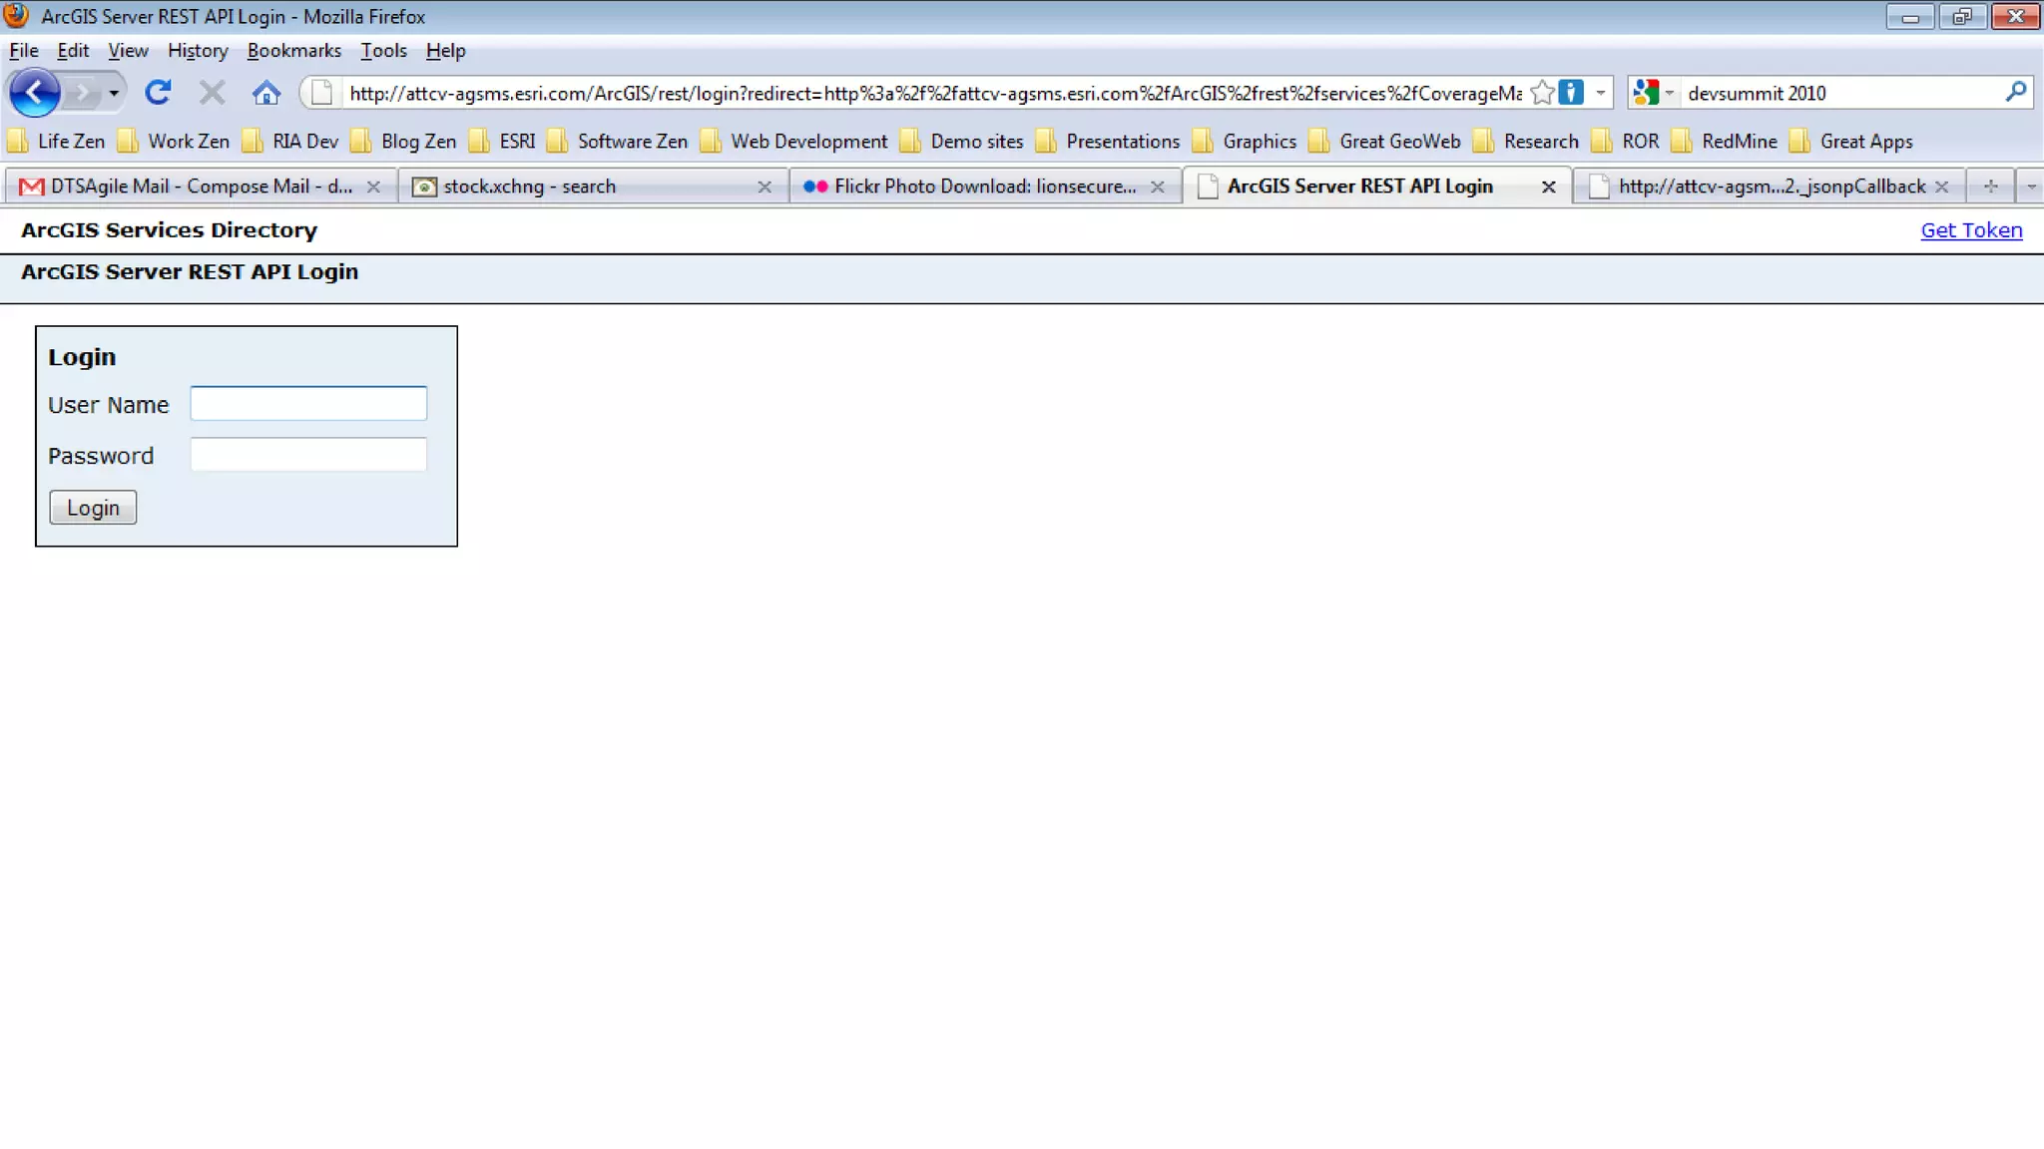This screenshot has height=1149, width=2044.
Task: Open the back/forward history dropdown arrow
Action: pyautogui.click(x=114, y=94)
